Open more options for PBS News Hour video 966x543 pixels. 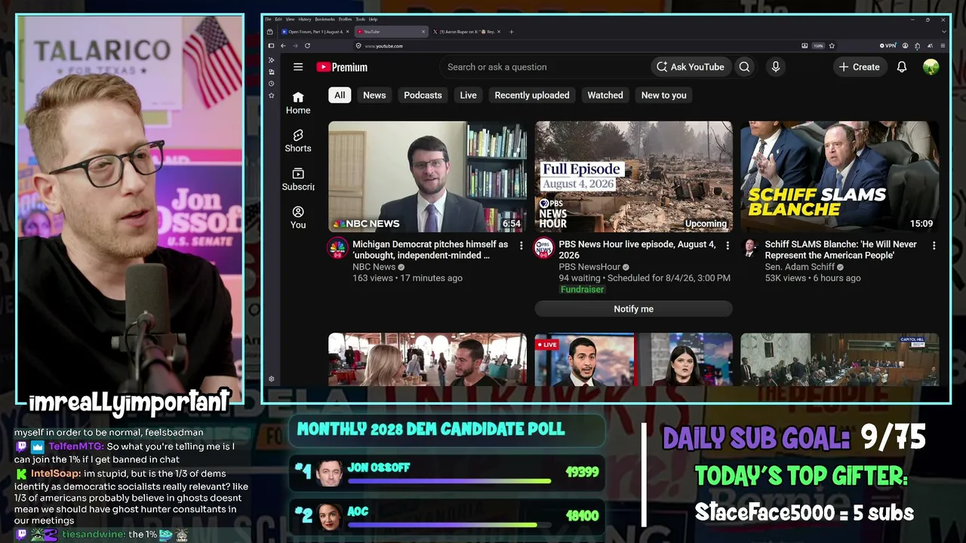[x=728, y=246]
